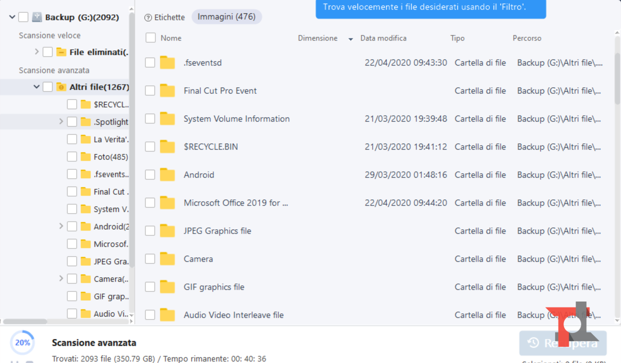Enable the Foto(485) checkbox in tree
This screenshot has width=621, height=363.
tap(72, 157)
